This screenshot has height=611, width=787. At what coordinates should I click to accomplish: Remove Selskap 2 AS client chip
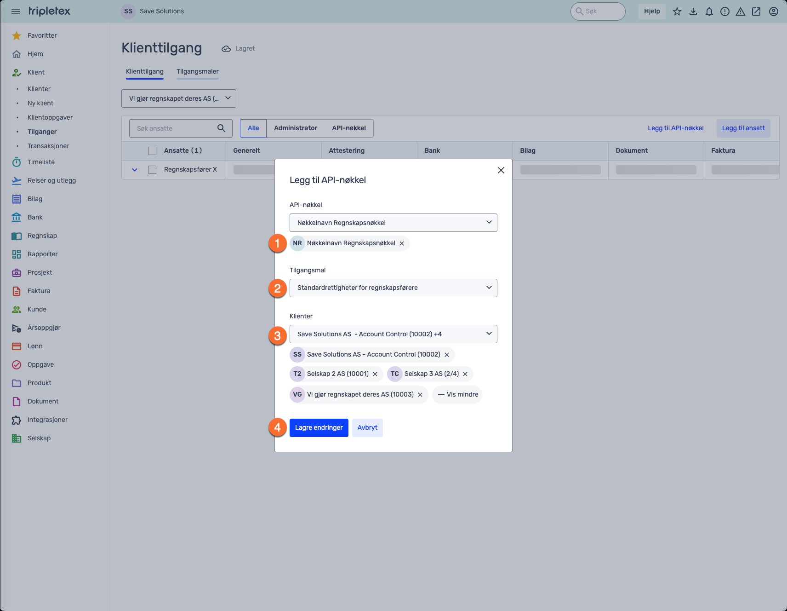point(375,374)
